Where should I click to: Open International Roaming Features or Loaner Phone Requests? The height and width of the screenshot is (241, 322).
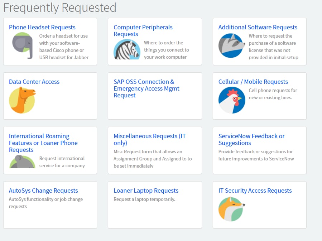[x=43, y=143]
